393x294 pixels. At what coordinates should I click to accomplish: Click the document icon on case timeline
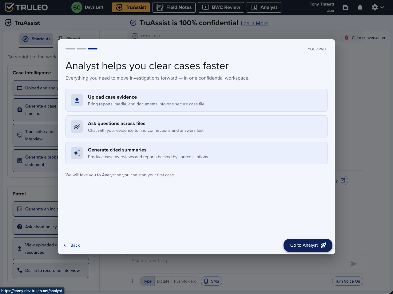coord(20,110)
